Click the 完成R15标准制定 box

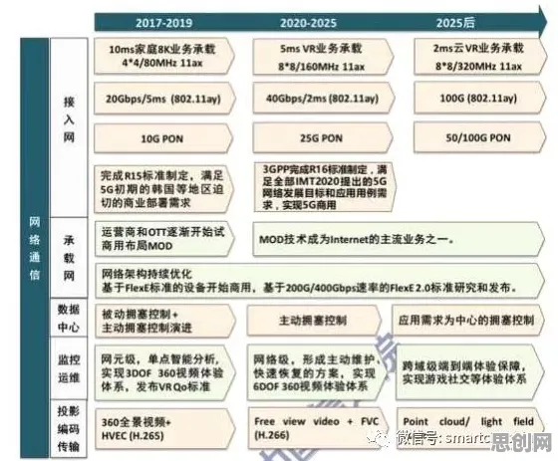click(x=163, y=189)
